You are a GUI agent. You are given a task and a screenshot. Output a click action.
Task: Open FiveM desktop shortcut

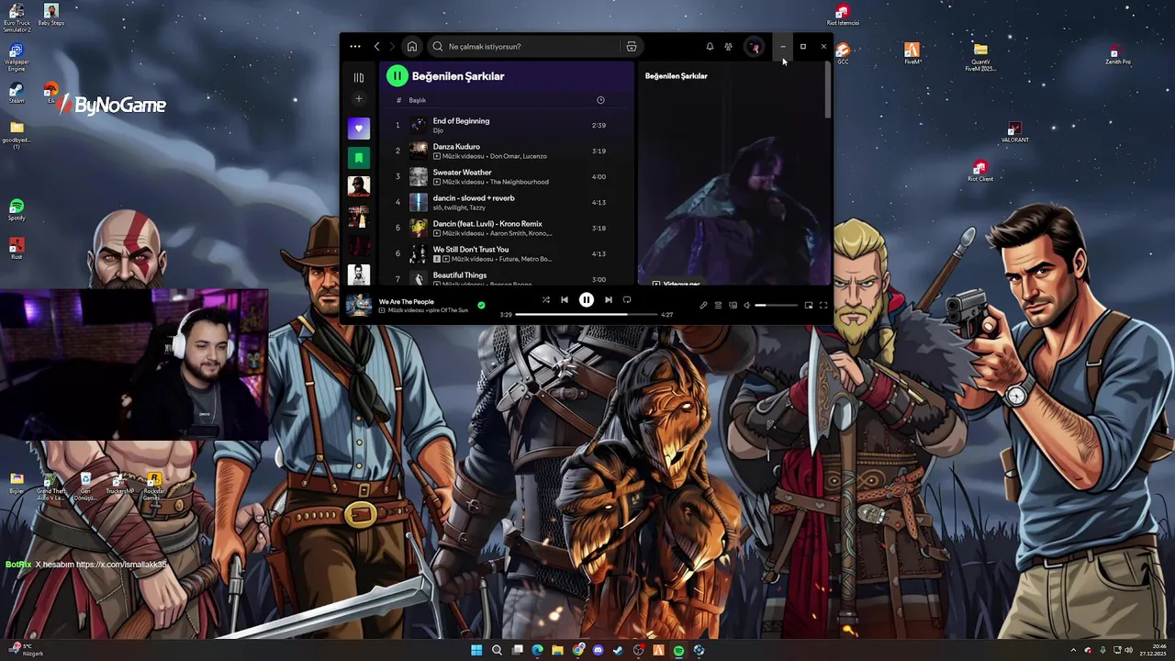pyautogui.click(x=912, y=53)
